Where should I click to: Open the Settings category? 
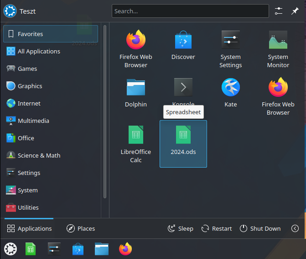pyautogui.click(x=51, y=173)
